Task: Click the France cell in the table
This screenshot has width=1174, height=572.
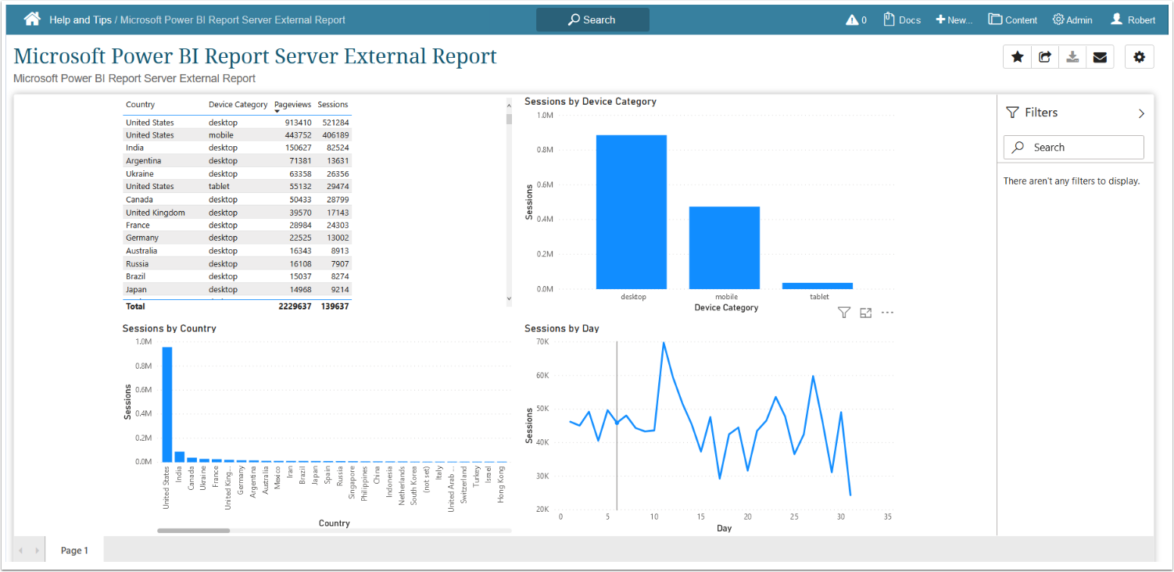Action: 138,225
